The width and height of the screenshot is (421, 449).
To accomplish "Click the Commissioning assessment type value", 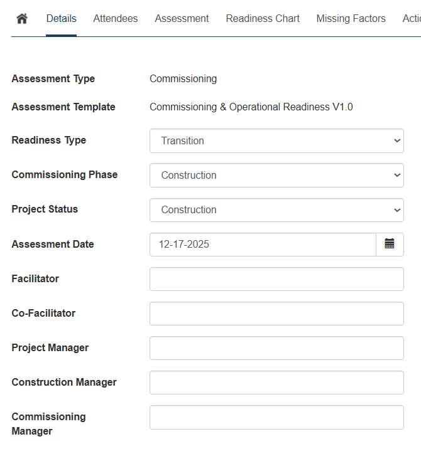I will 183,78.
